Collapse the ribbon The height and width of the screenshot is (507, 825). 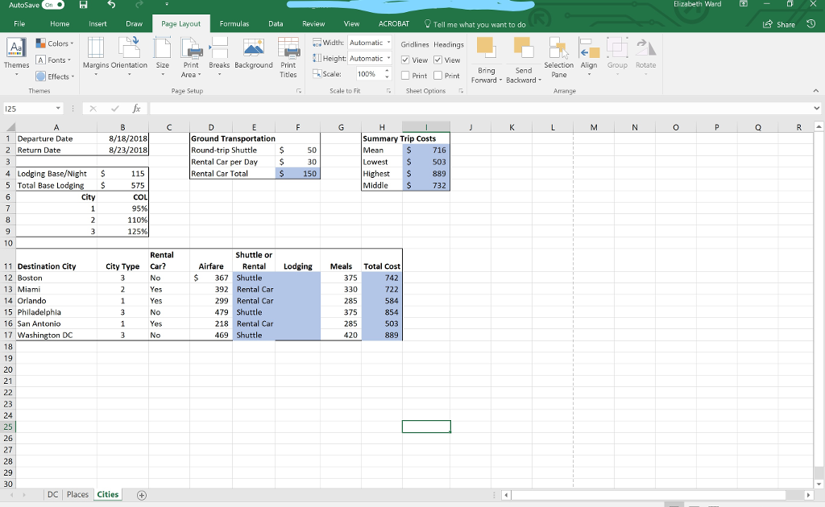[815, 91]
